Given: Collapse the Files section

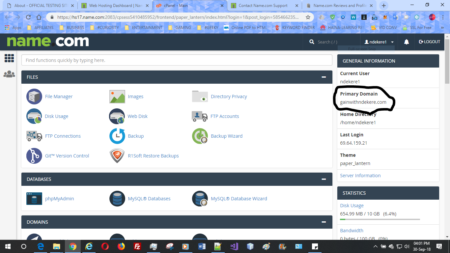Looking at the screenshot, I should click(324, 77).
